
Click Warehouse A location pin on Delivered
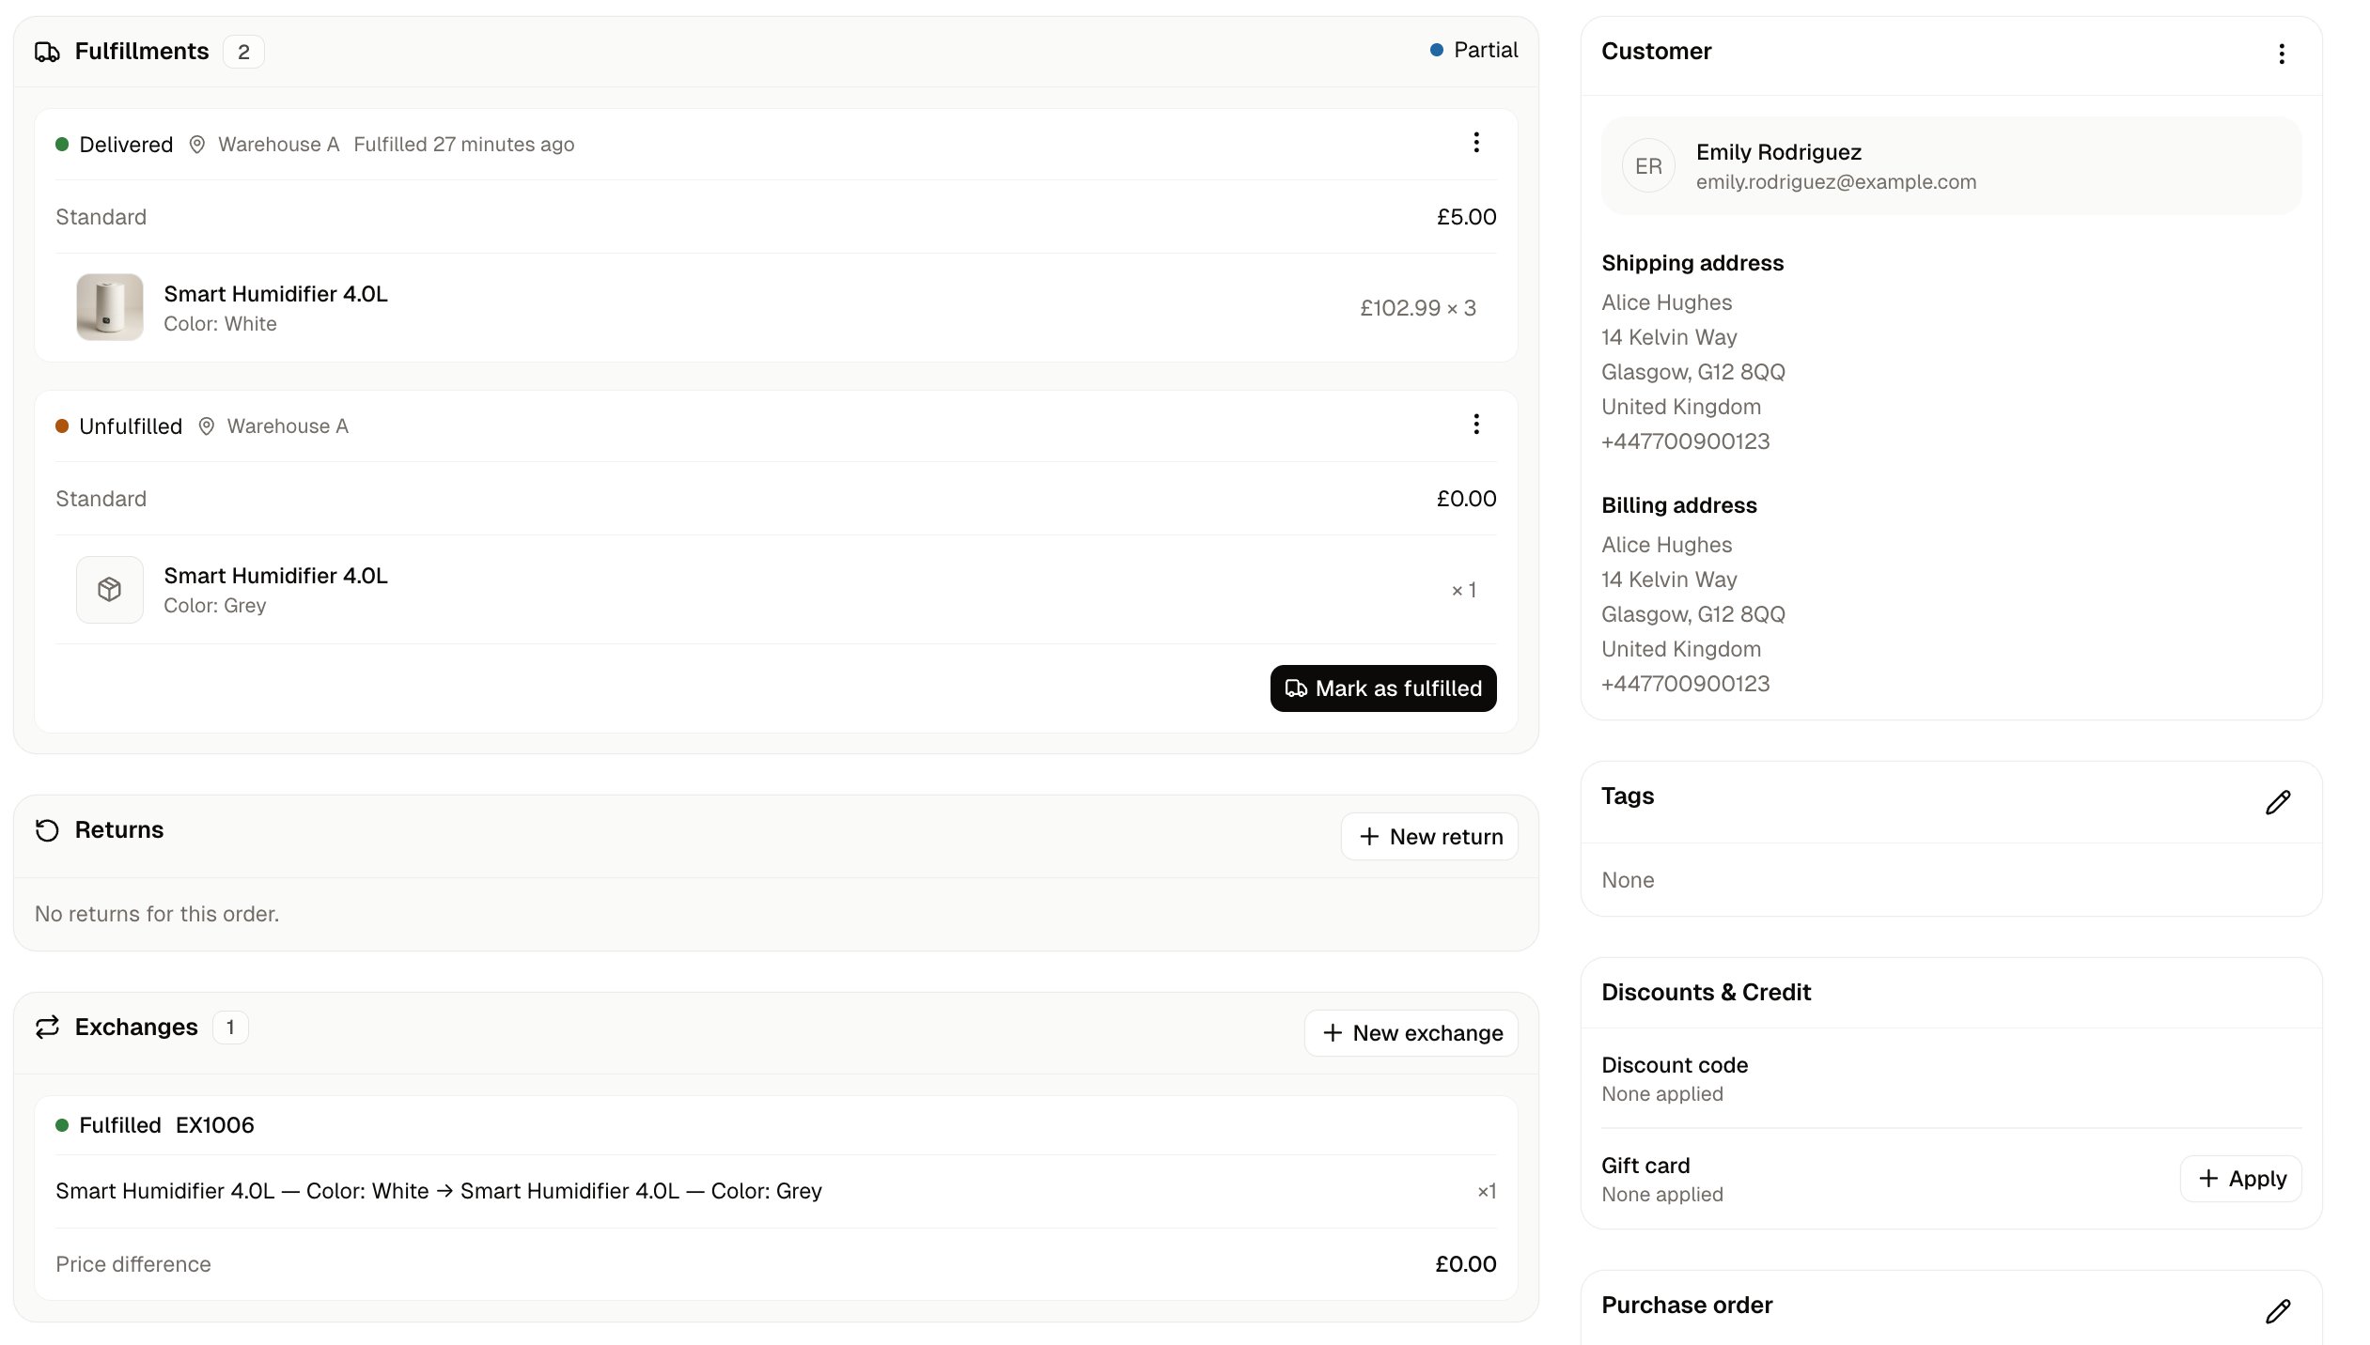pyautogui.click(x=197, y=145)
